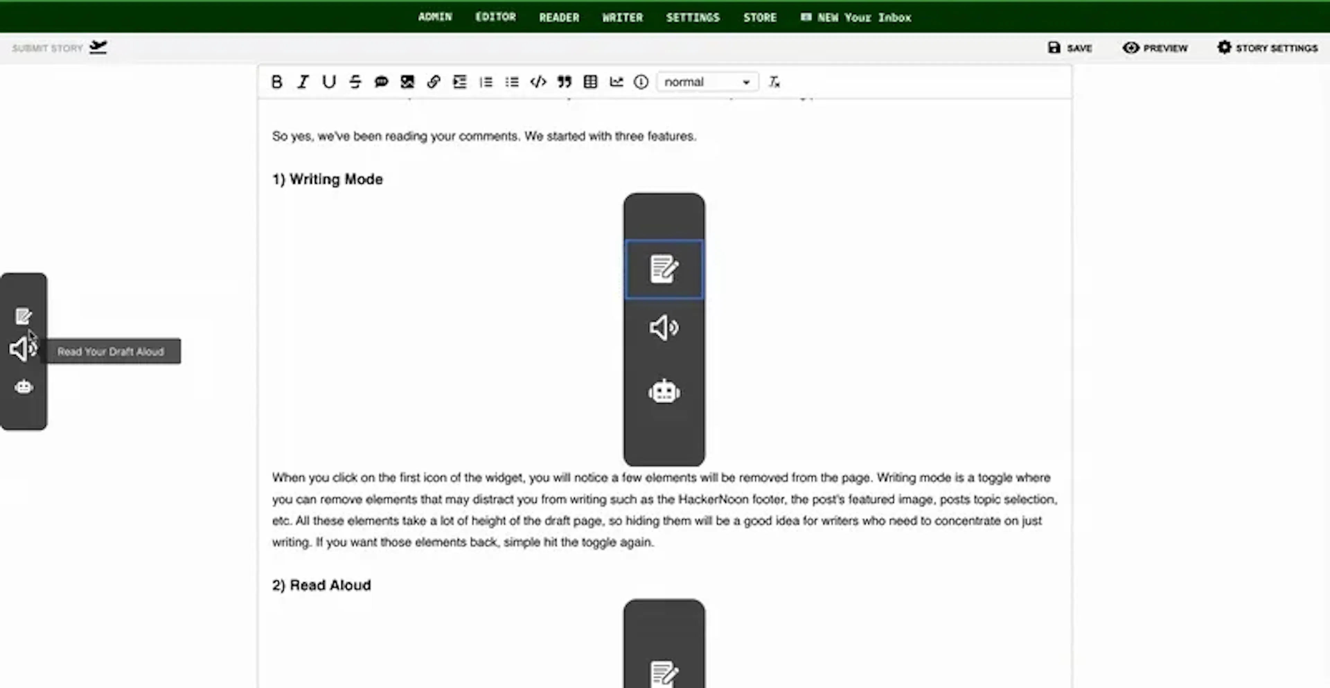The width and height of the screenshot is (1330, 688).
Task: Open Story Settings
Action: pos(1268,47)
